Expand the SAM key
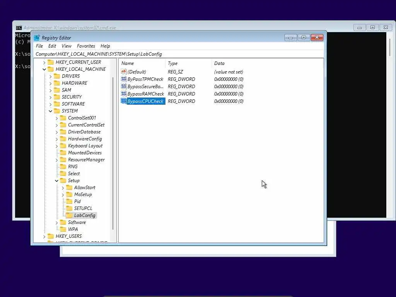Screen dimensions: 396x297 click(x=51, y=90)
